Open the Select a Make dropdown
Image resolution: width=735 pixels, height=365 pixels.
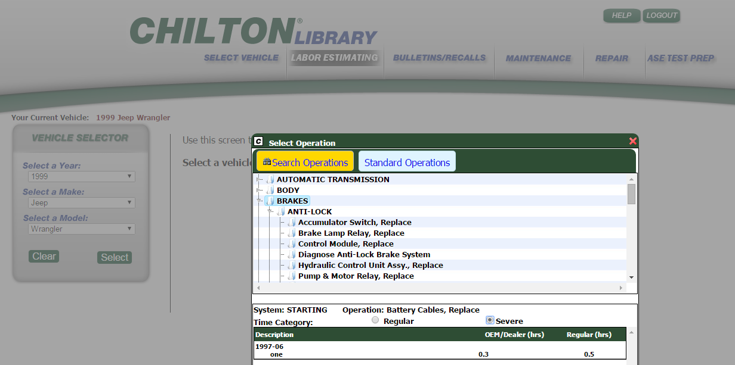click(82, 202)
